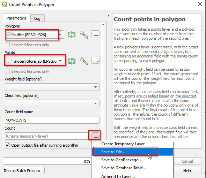Choose Save to File... menu entry
The height and width of the screenshot is (178, 206).
[x=132, y=152]
